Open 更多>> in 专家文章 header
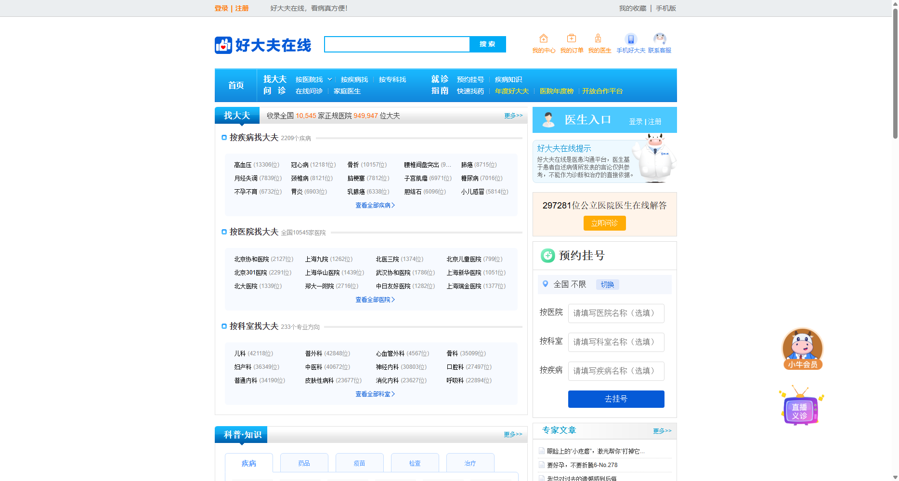 (662, 431)
